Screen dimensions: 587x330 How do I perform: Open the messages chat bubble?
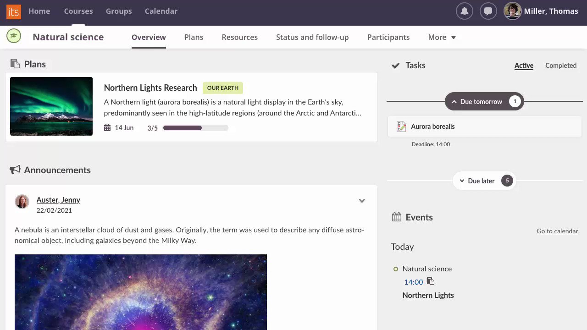point(488,11)
